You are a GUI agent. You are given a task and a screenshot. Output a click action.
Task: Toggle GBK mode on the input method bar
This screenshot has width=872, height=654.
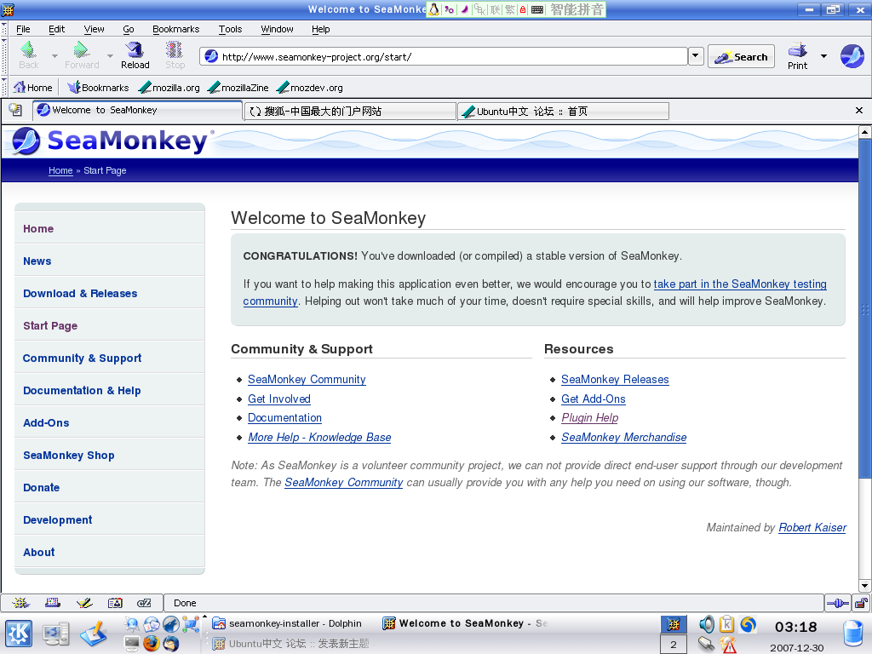480,9
